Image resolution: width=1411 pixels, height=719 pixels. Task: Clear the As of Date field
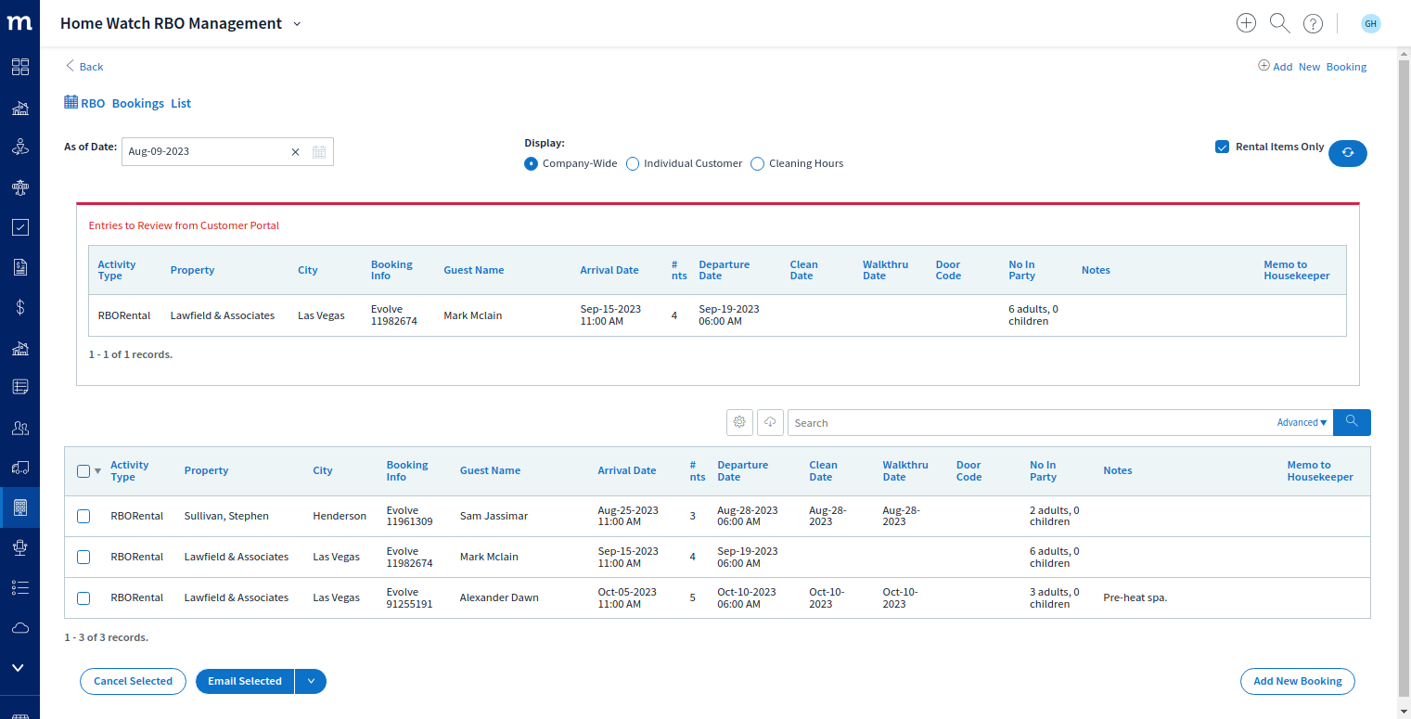[x=296, y=151]
